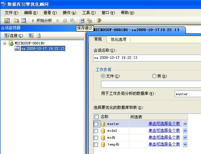Open table dropdown arrow in master row

point(185,124)
